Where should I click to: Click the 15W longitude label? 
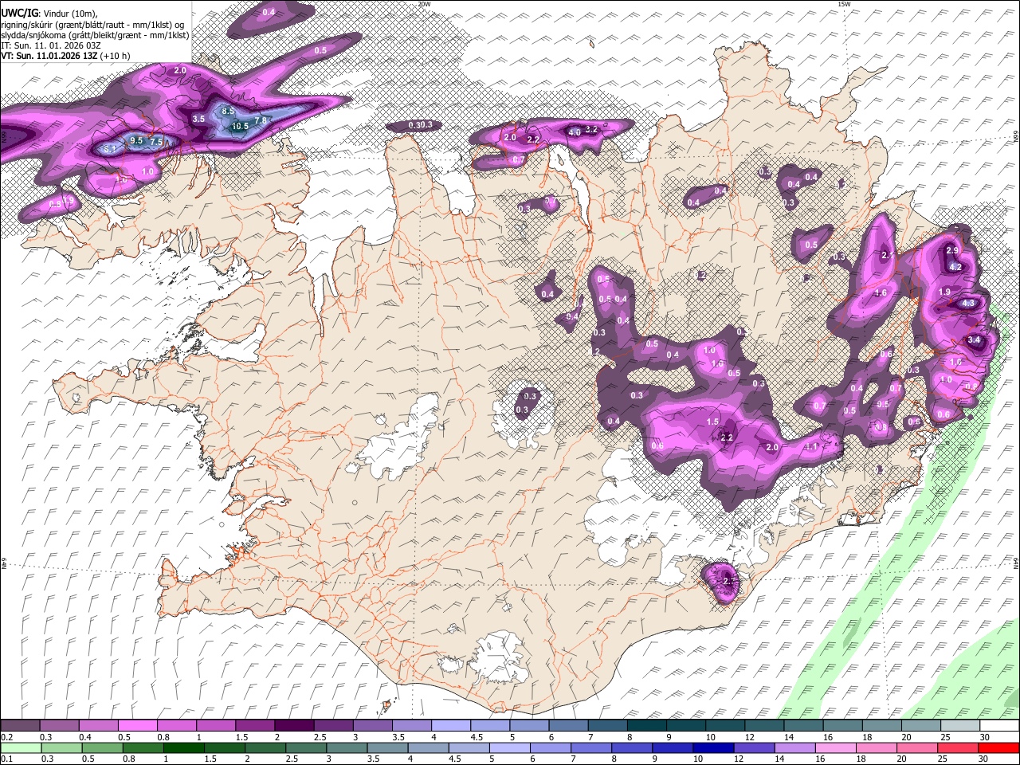coord(844,4)
